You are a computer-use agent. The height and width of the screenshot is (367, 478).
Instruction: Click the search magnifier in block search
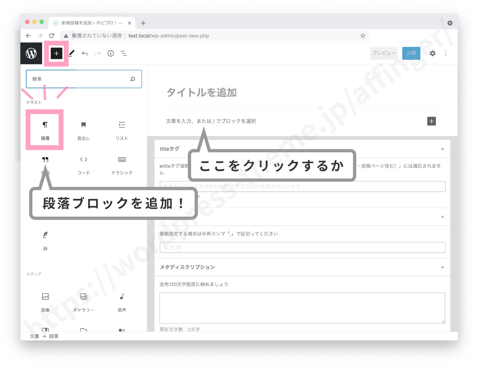(x=132, y=79)
